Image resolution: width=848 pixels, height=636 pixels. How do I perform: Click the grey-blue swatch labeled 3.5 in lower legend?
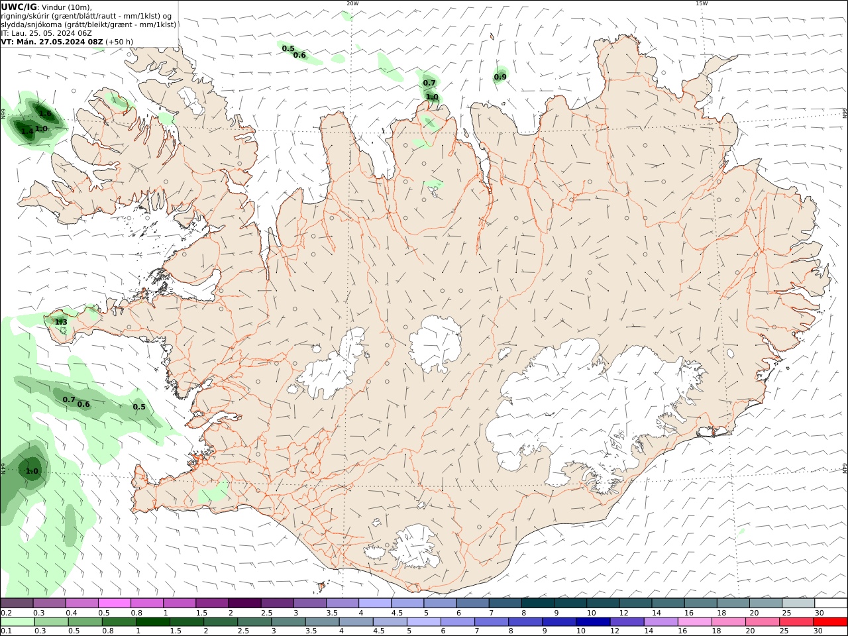322,621
